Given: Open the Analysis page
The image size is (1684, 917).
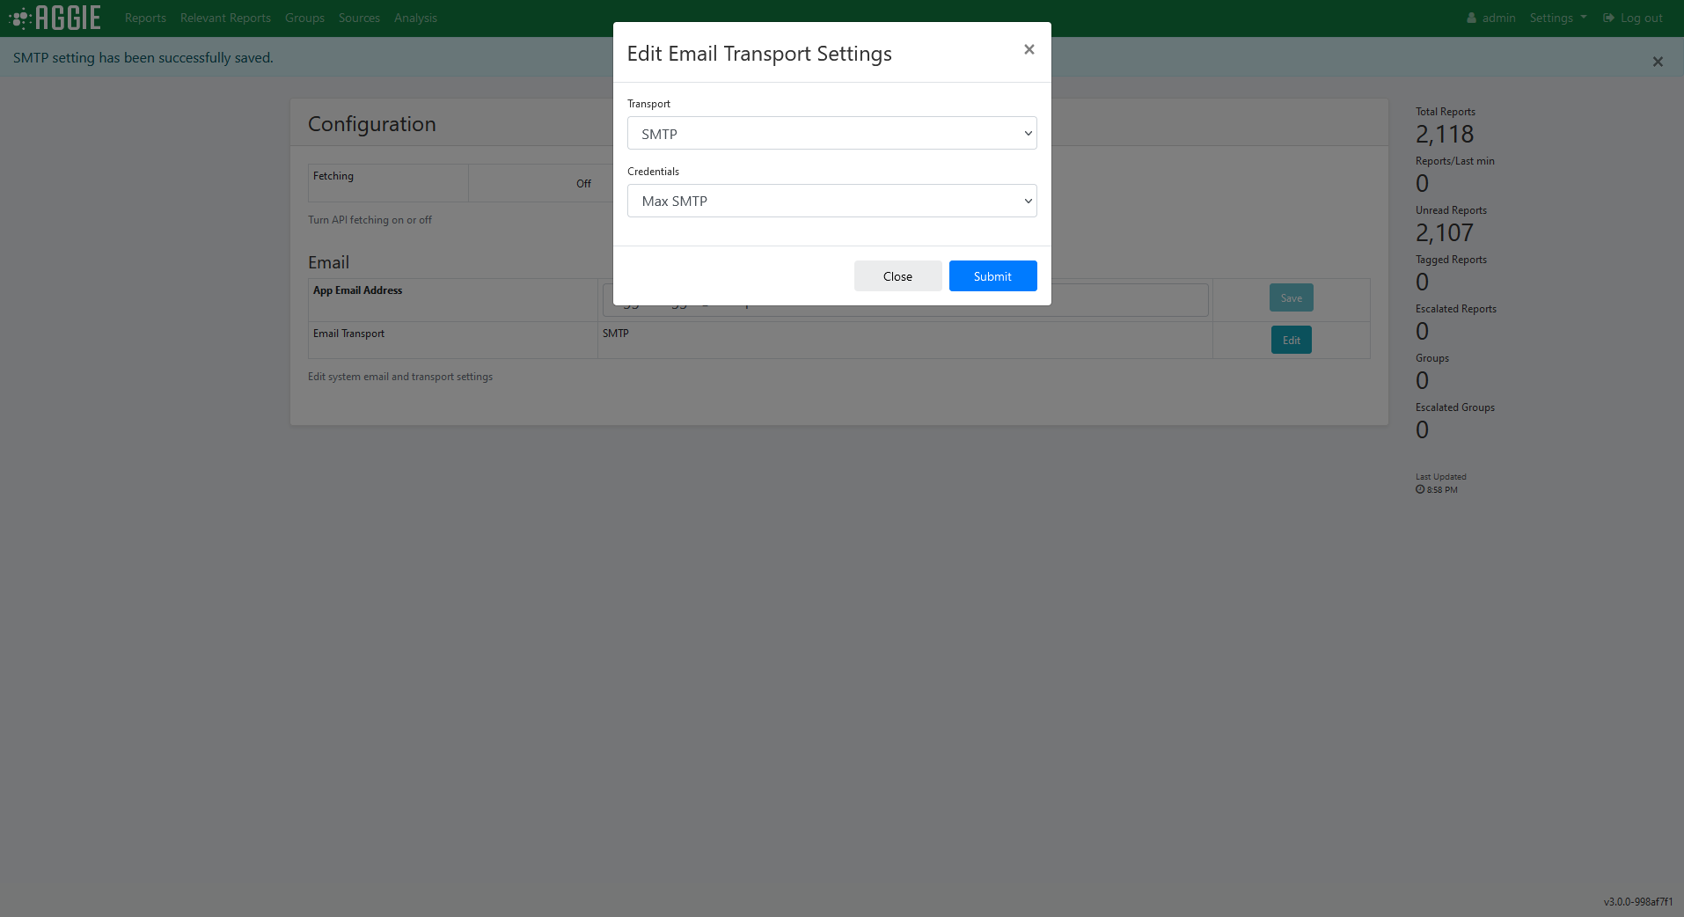Looking at the screenshot, I should tap(415, 18).
